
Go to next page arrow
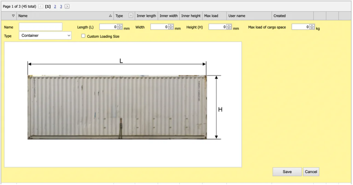(67, 6)
